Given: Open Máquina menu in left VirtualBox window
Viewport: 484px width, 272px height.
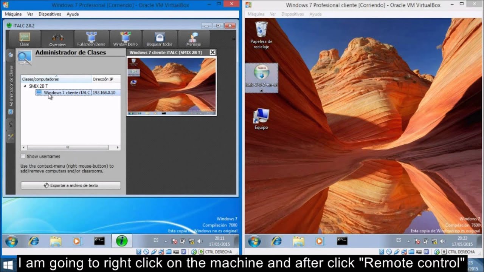Looking at the screenshot, I should [x=13, y=14].
